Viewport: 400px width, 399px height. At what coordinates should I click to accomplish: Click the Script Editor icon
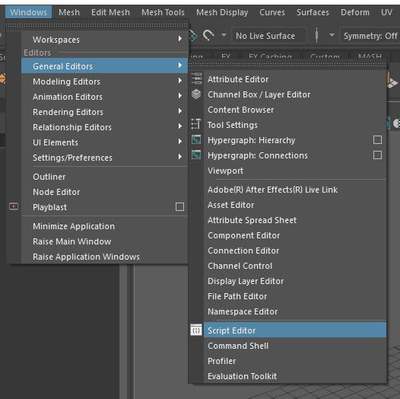click(196, 330)
